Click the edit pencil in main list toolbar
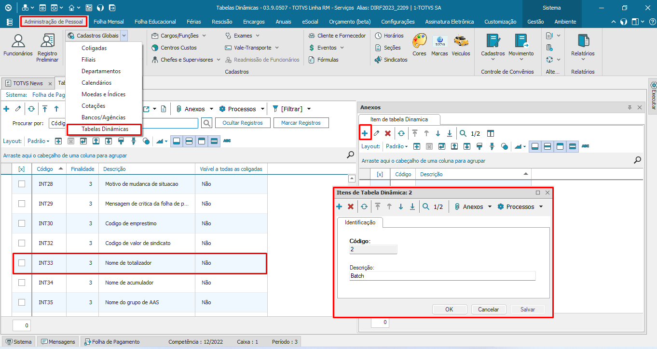657x349 pixels. 18,109
